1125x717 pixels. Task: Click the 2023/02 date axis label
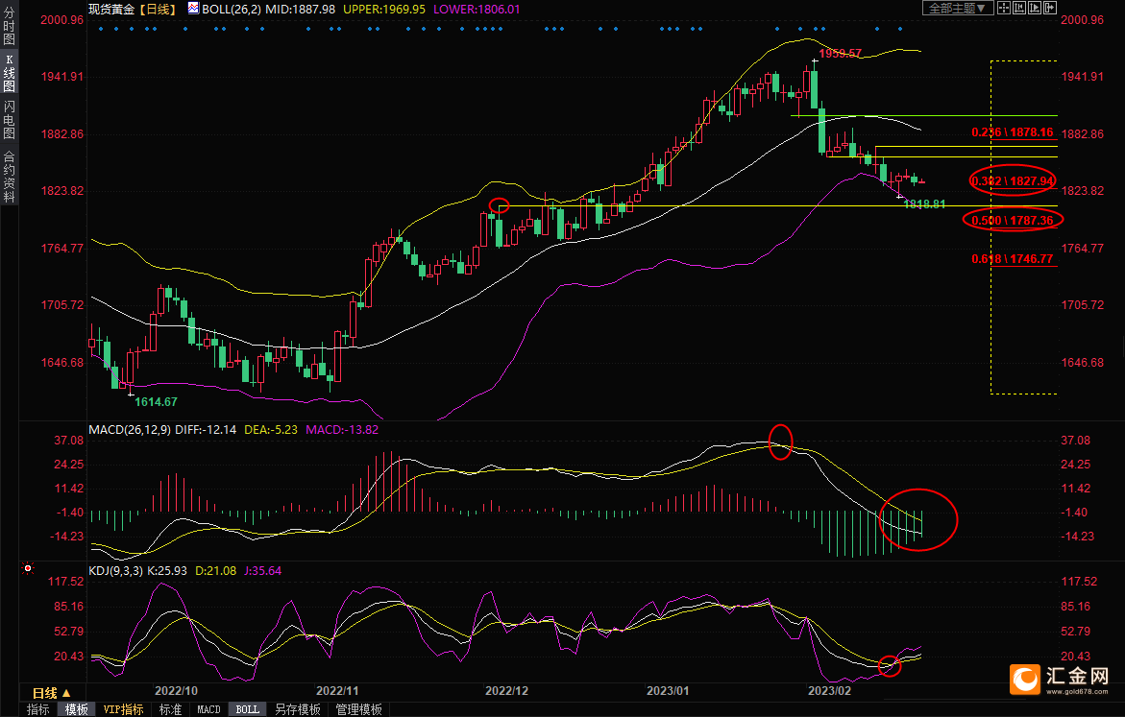(x=829, y=690)
